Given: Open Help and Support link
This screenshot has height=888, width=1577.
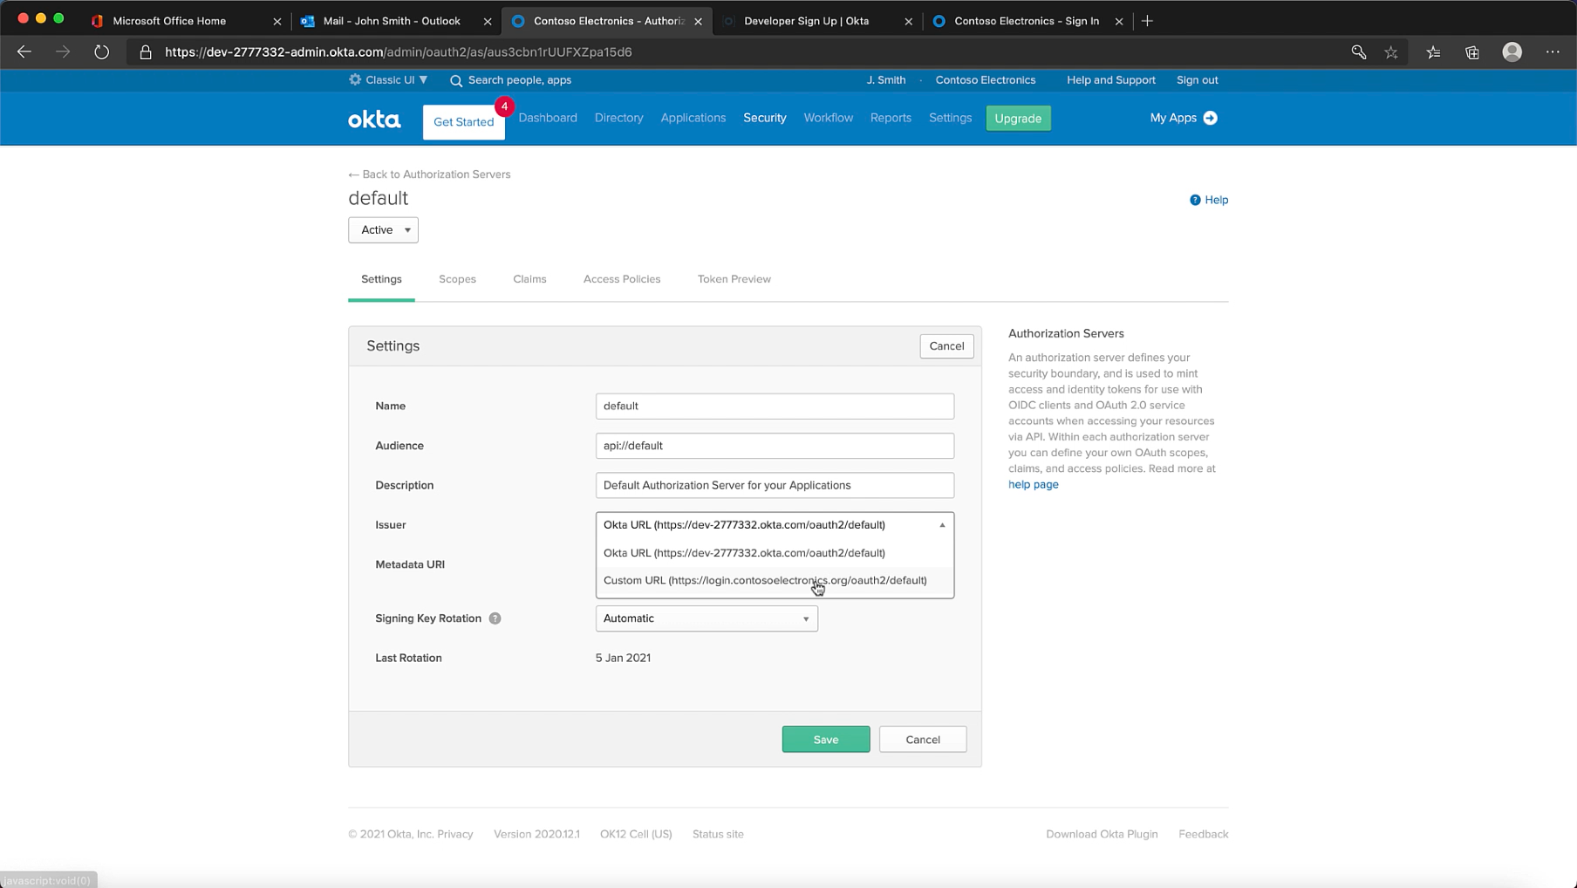Looking at the screenshot, I should pos(1110,80).
